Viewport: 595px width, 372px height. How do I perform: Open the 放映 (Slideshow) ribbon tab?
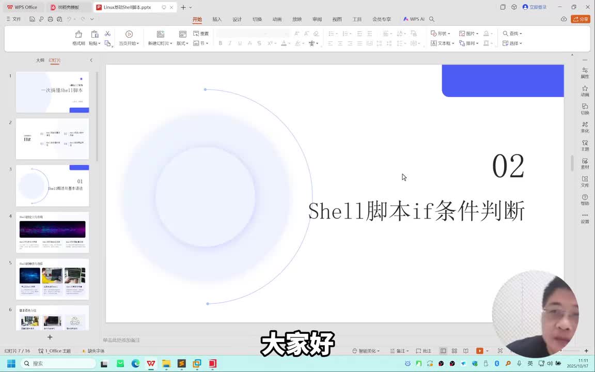point(297,19)
